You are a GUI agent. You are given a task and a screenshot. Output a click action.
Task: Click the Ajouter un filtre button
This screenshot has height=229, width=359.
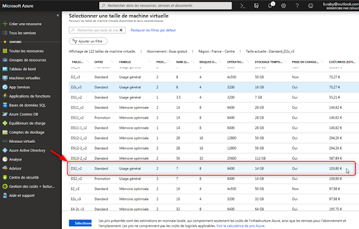pos(88,41)
